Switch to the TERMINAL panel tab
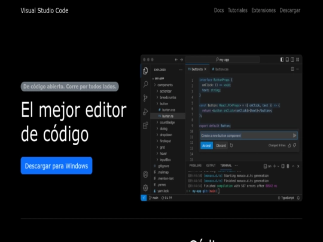Screen dimensions: 323x242 coord(226,166)
